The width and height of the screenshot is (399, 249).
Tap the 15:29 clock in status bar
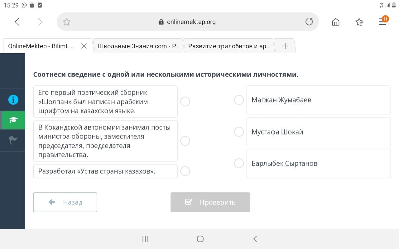click(x=11, y=5)
